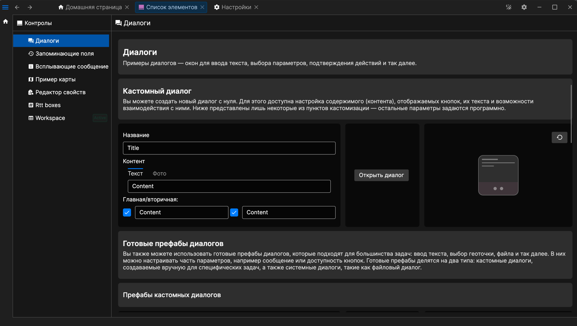Viewport: 577px width, 326px height.
Task: Toggle the primary button checkbox
Action: [x=127, y=213]
